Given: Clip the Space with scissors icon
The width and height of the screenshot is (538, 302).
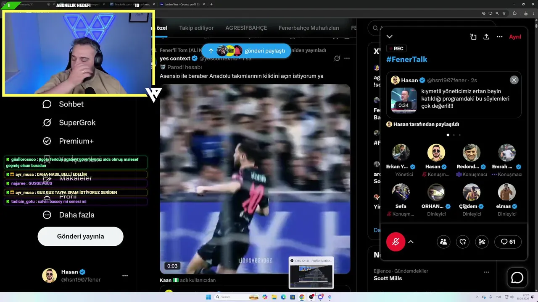Looking at the screenshot, I should (x=482, y=242).
